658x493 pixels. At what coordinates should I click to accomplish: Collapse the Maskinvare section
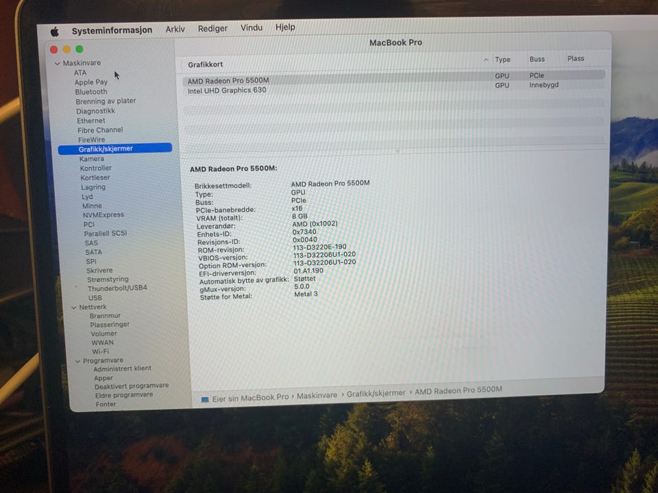tap(57, 64)
